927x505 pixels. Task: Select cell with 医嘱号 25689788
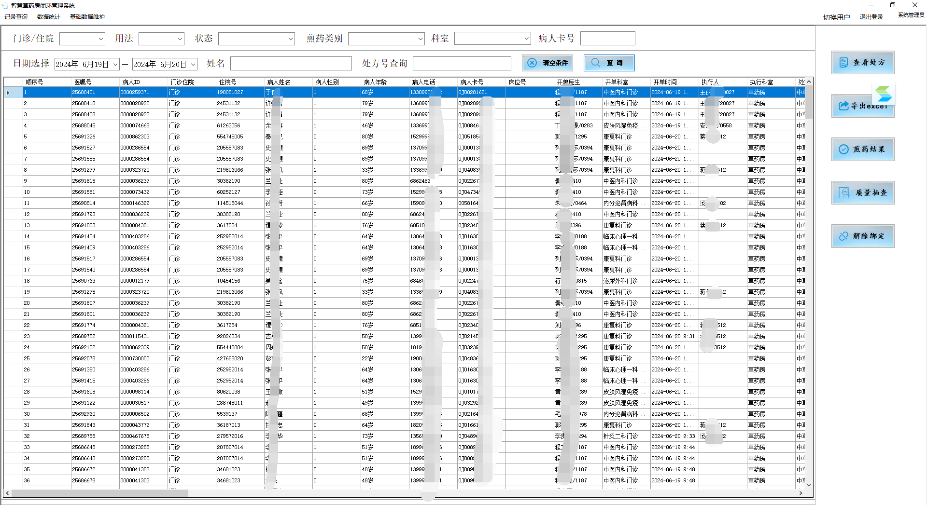(x=95, y=436)
